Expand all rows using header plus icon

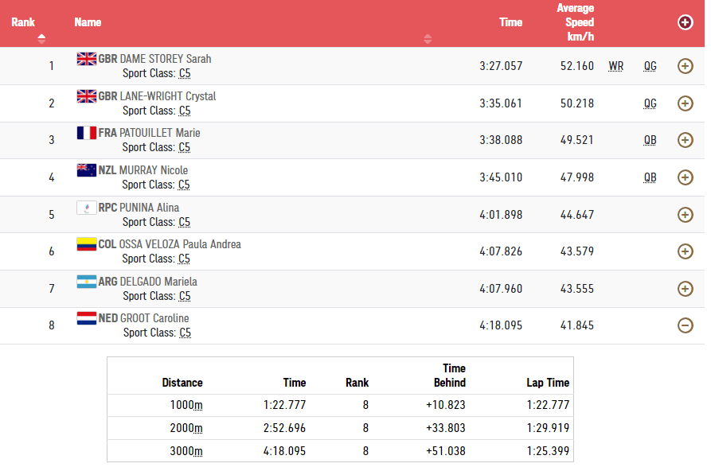[685, 22]
